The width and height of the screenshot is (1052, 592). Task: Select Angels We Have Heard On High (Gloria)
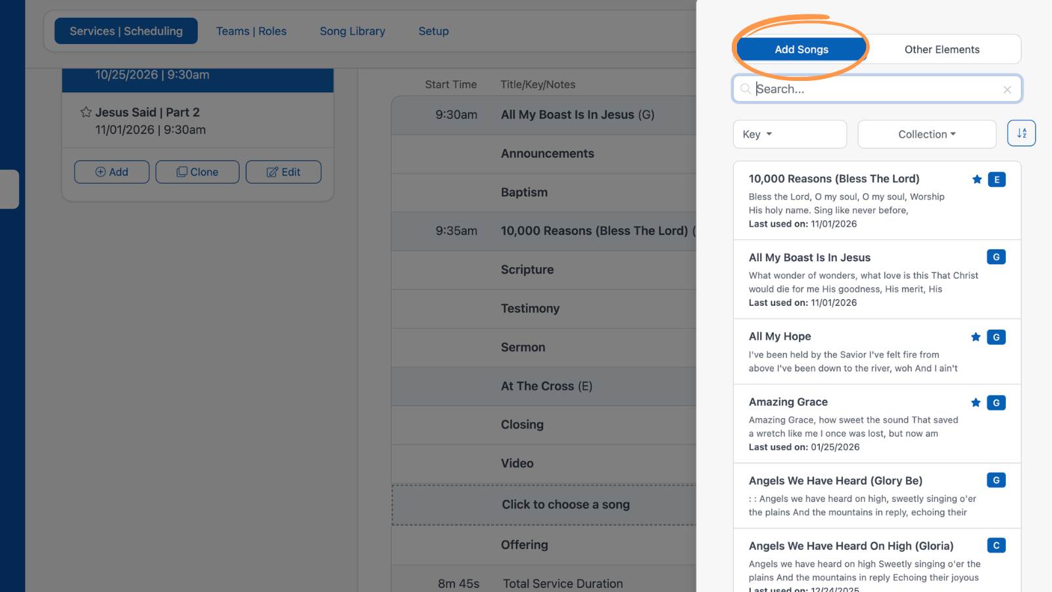877,560
